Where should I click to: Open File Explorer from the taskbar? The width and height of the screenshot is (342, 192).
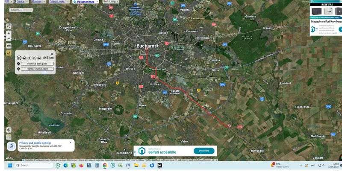click(136, 166)
